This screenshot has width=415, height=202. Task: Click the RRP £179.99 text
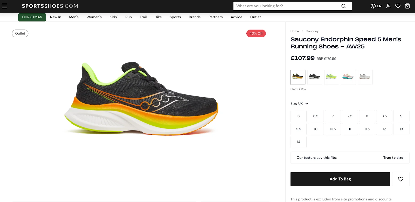327,59
